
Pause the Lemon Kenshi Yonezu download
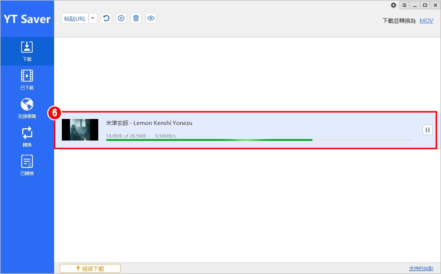[x=427, y=130]
